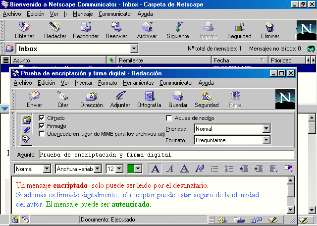Open the Ir menu
317x226 pixels.
65,14
